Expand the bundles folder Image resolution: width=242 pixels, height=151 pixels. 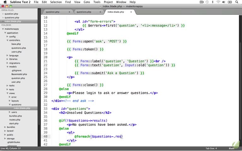5,127
